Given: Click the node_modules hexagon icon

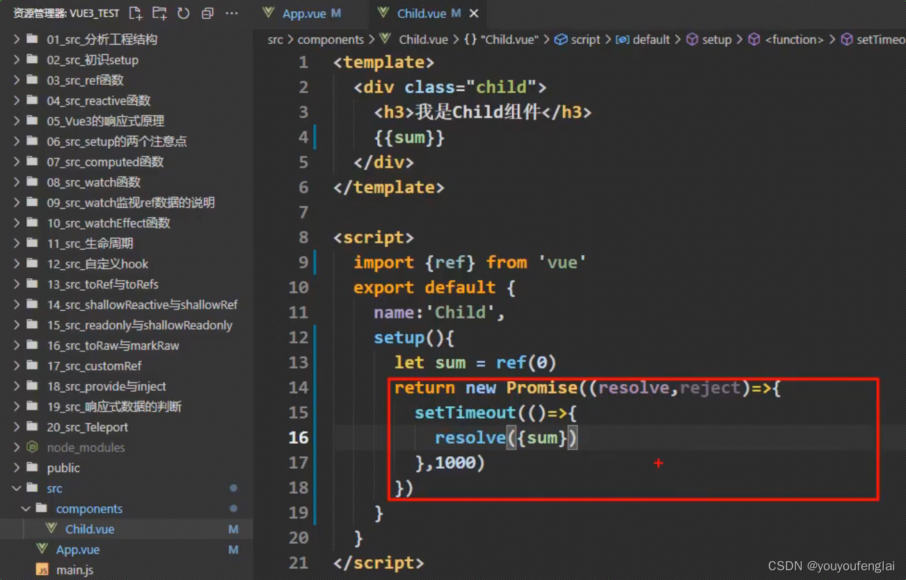Looking at the screenshot, I should pos(31,447).
